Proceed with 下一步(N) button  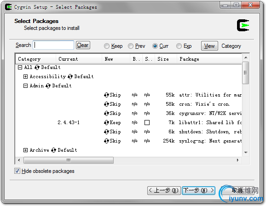[199, 190]
